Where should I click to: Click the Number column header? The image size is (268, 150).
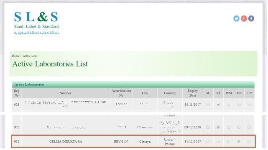tap(66, 93)
